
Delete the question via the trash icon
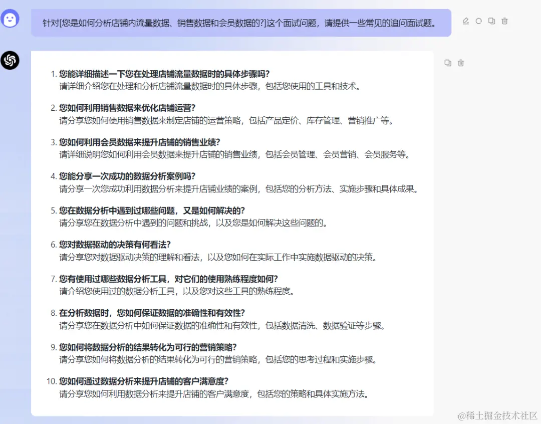pyautogui.click(x=504, y=21)
